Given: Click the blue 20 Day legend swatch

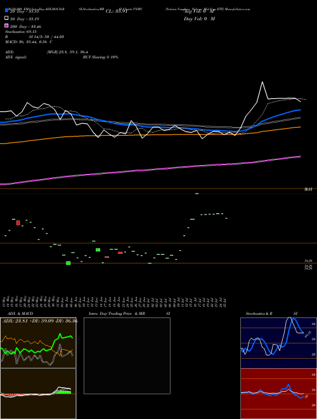Looking at the screenshot, I should pos(6,10).
